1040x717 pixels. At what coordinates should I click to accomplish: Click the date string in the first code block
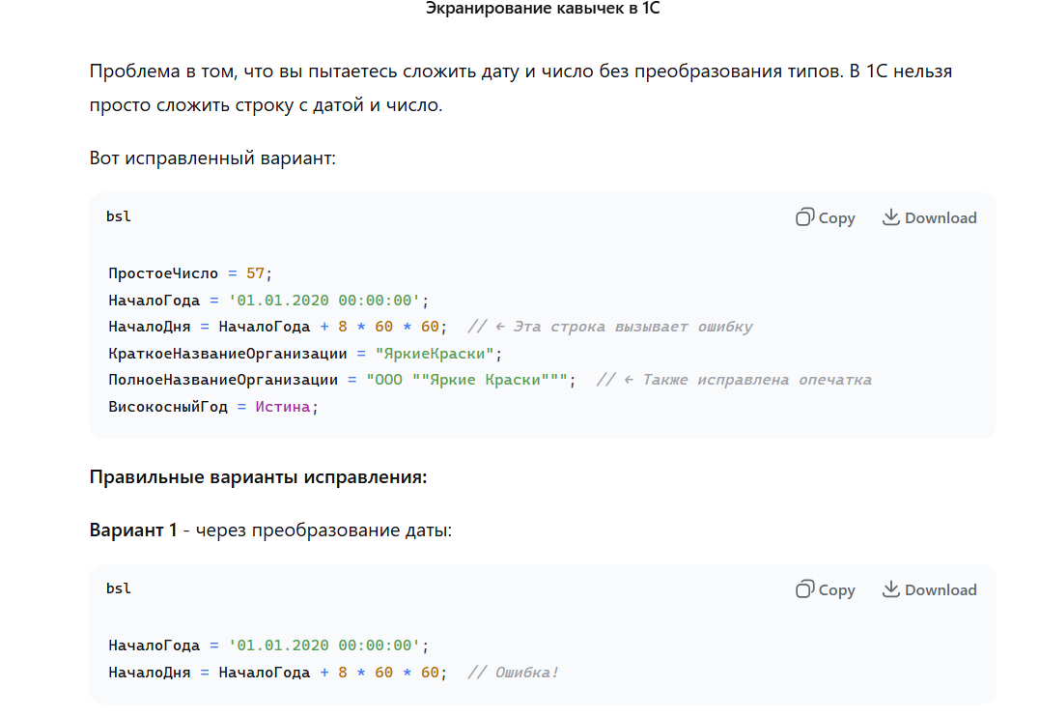pos(324,301)
